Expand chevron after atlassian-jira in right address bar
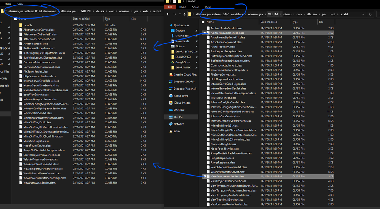Viewport: 380px width, 209px height. tap(266, 14)
